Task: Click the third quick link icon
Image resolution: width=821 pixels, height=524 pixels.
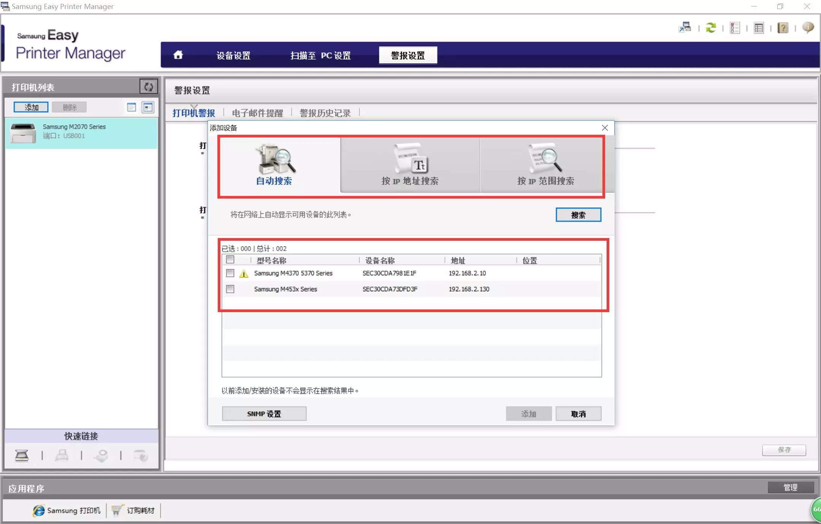Action: point(101,455)
